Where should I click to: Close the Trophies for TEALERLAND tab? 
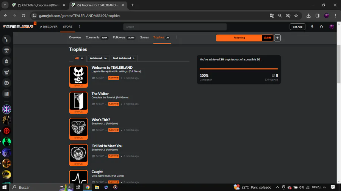(x=123, y=5)
